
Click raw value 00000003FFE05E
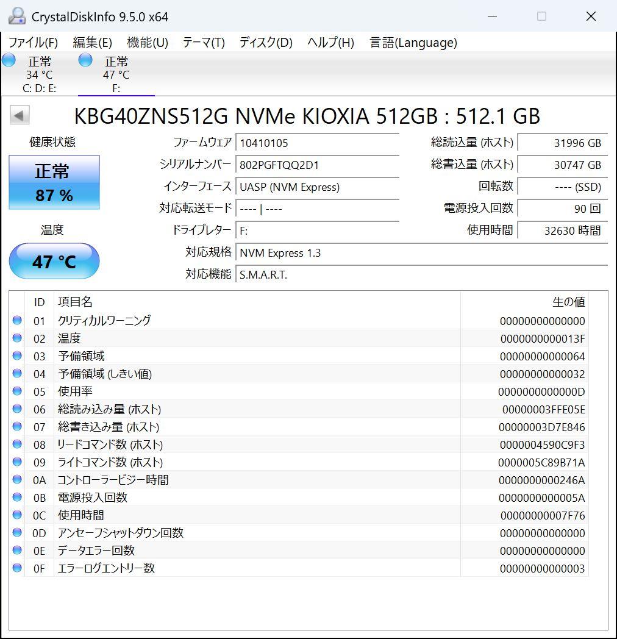pyautogui.click(x=543, y=410)
